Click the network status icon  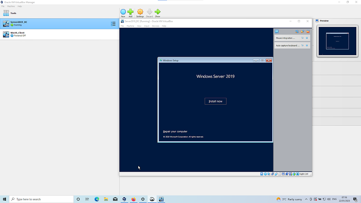pos(273,174)
